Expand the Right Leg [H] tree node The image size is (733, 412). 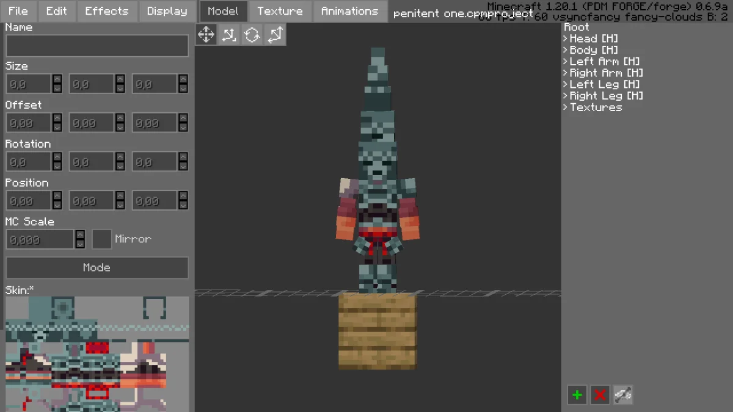(x=565, y=96)
